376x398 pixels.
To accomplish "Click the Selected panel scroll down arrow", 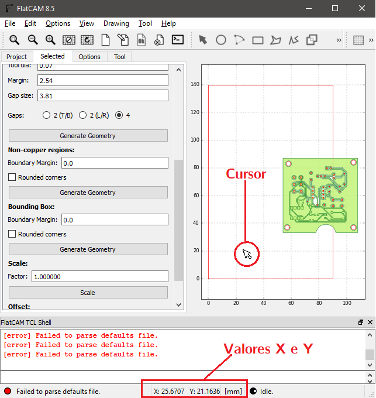I will (178, 304).
